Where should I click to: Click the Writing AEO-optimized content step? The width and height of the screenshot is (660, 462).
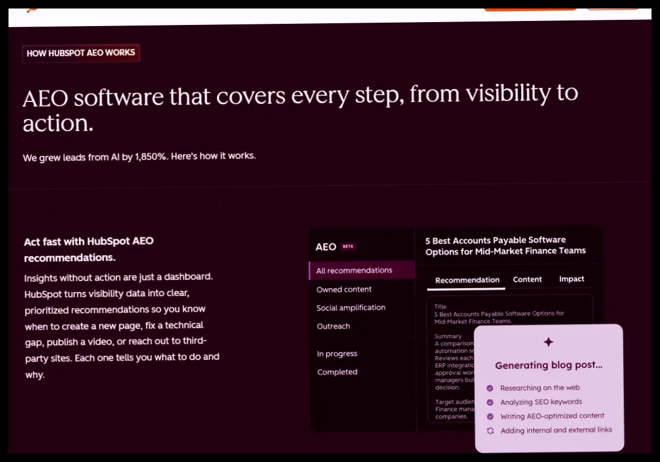[x=552, y=416]
